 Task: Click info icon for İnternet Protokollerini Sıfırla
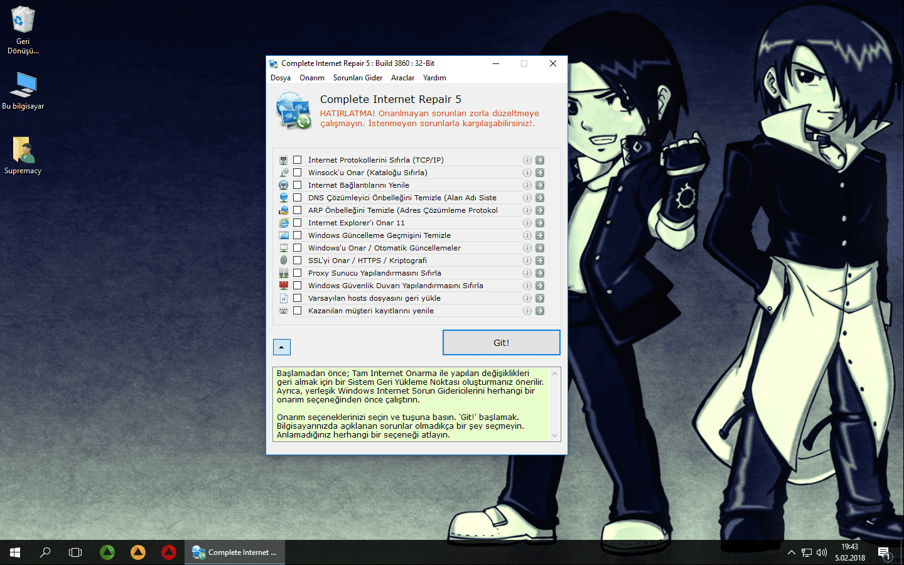tap(527, 160)
